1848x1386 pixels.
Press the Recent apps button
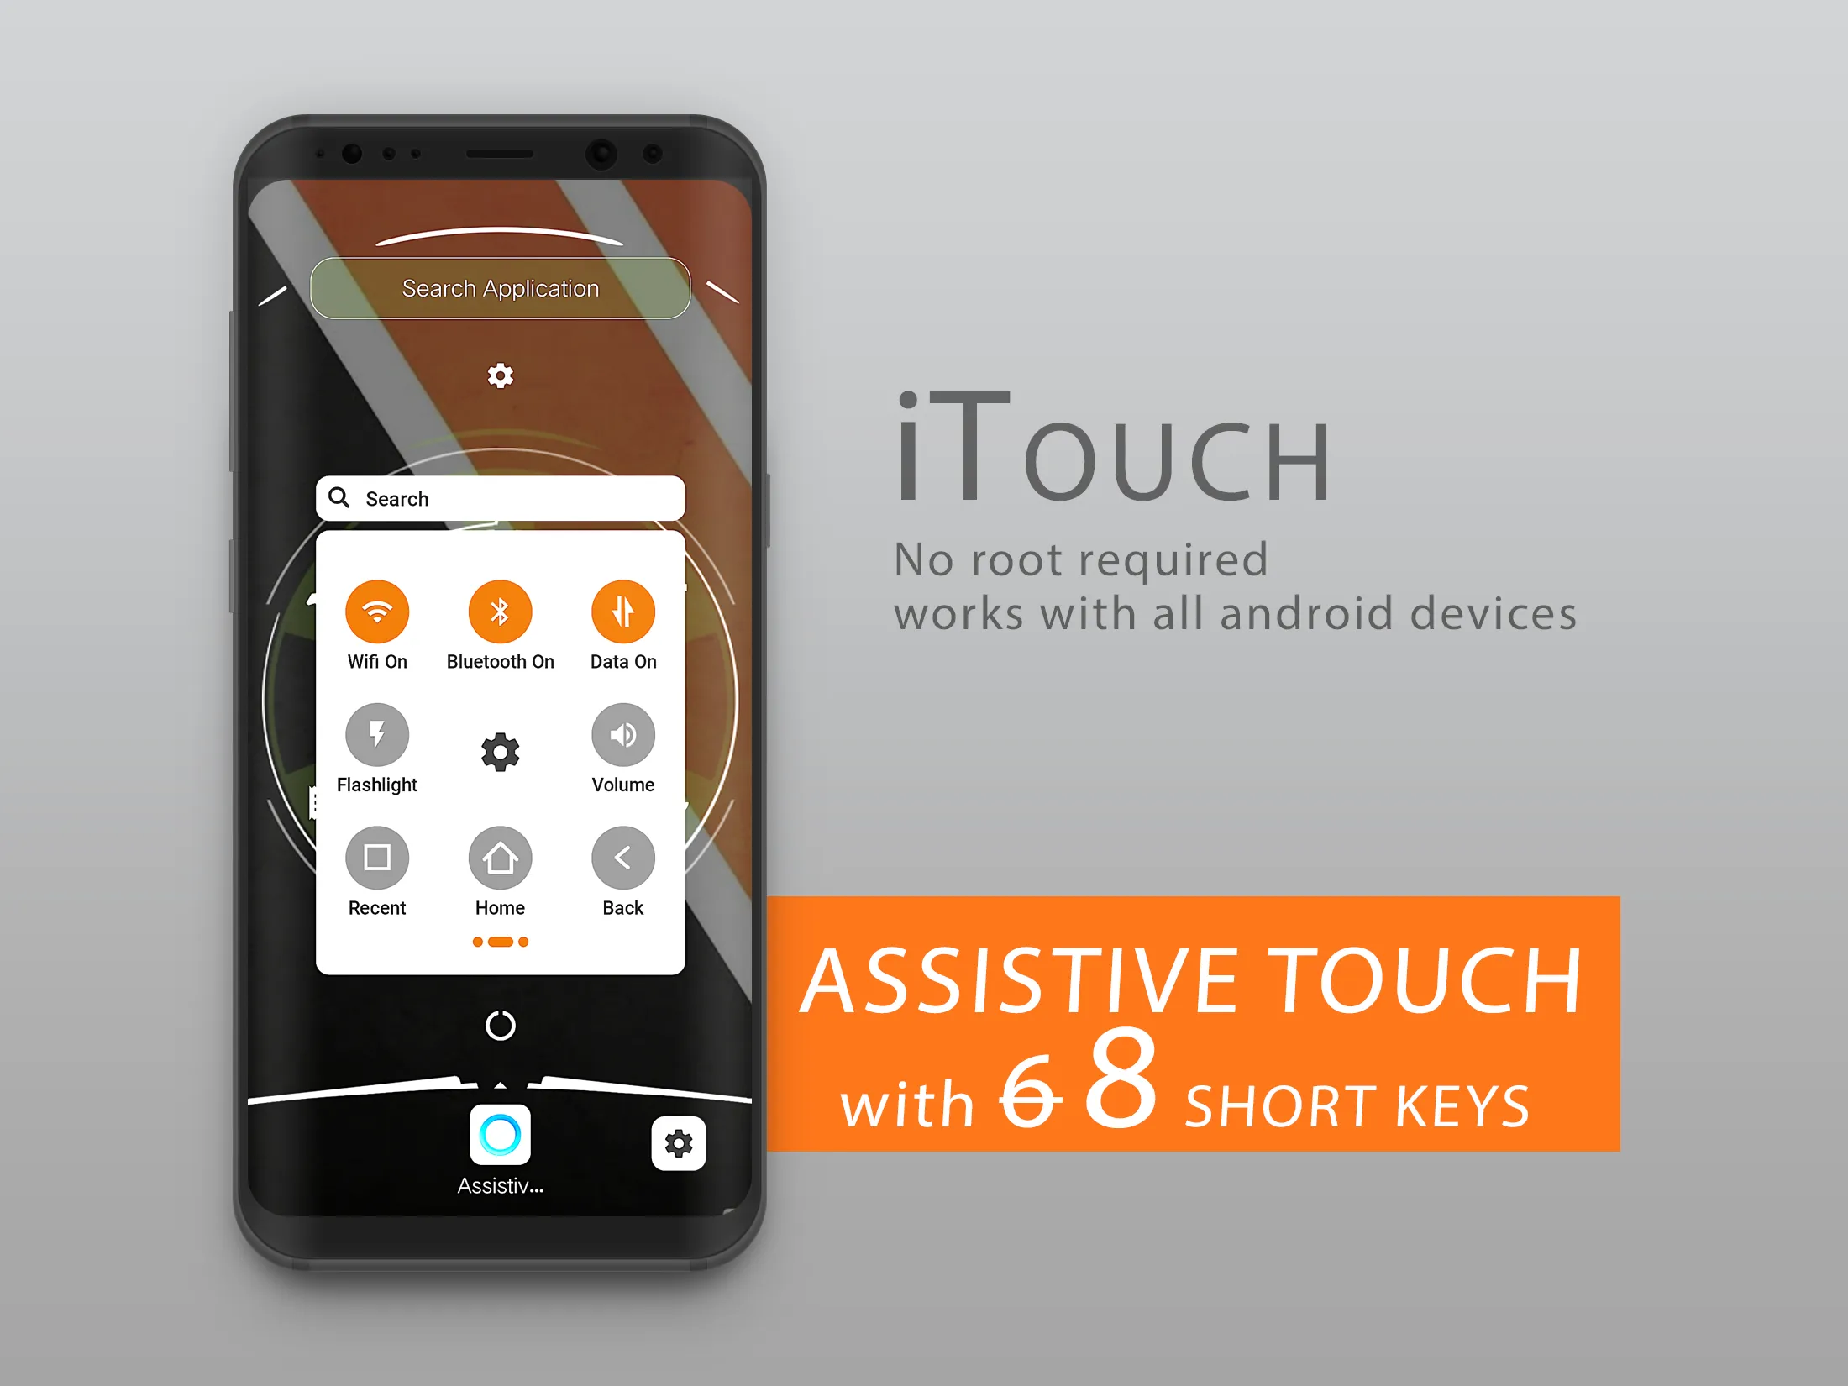(378, 858)
